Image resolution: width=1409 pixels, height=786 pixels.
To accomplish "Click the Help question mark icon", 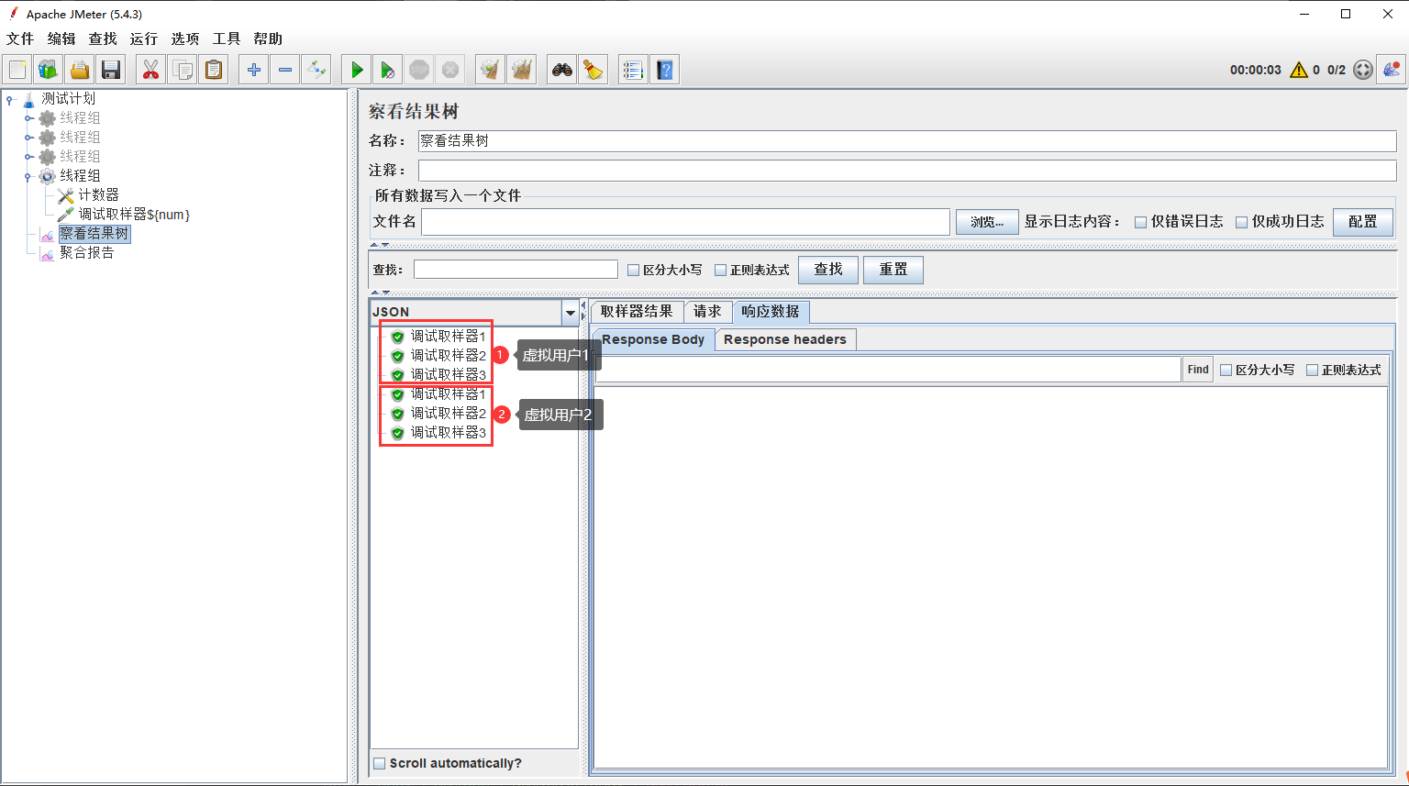I will pos(665,70).
